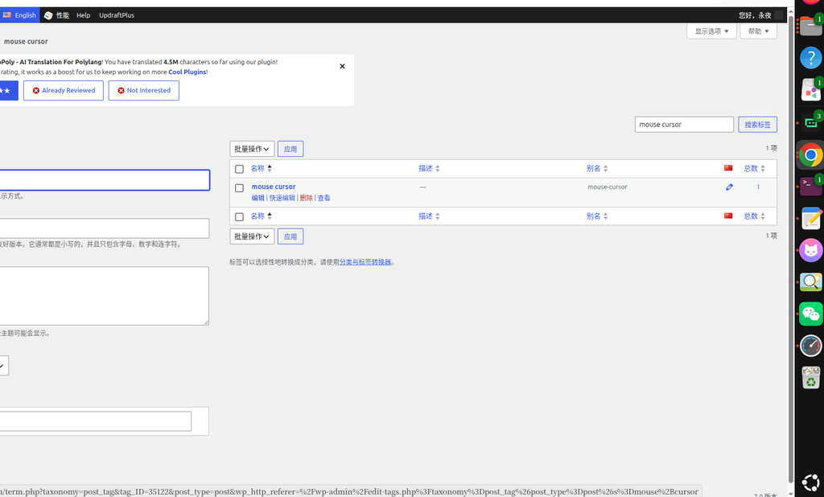Click the performance cache icon in admin bar
The height and width of the screenshot is (497, 824).
pos(48,15)
